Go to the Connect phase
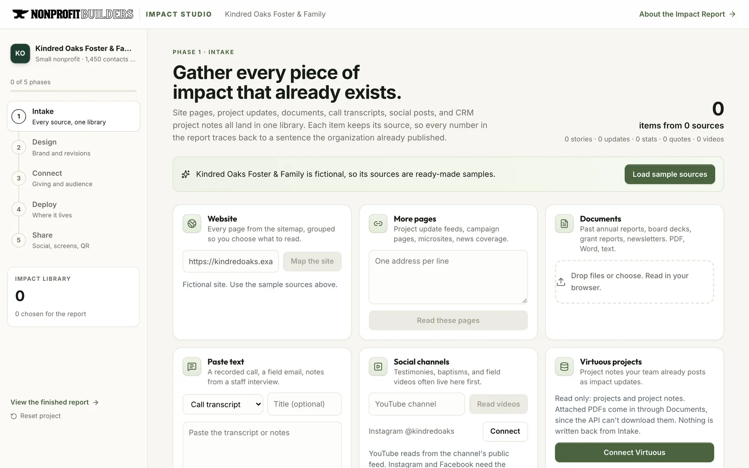Viewport: 749px width, 468px height. point(73,178)
